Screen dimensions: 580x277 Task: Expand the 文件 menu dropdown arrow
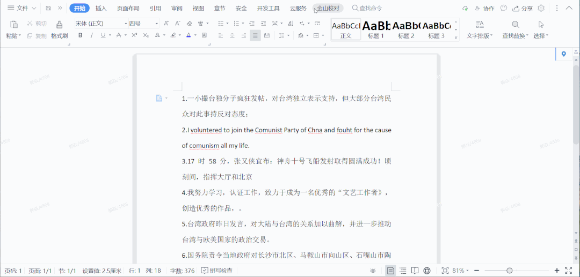(x=34, y=8)
